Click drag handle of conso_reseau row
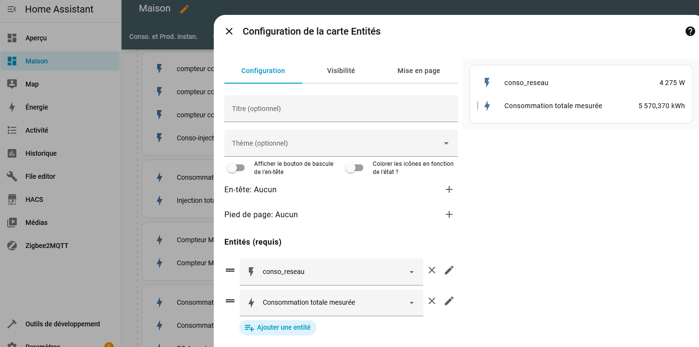 pyautogui.click(x=230, y=270)
